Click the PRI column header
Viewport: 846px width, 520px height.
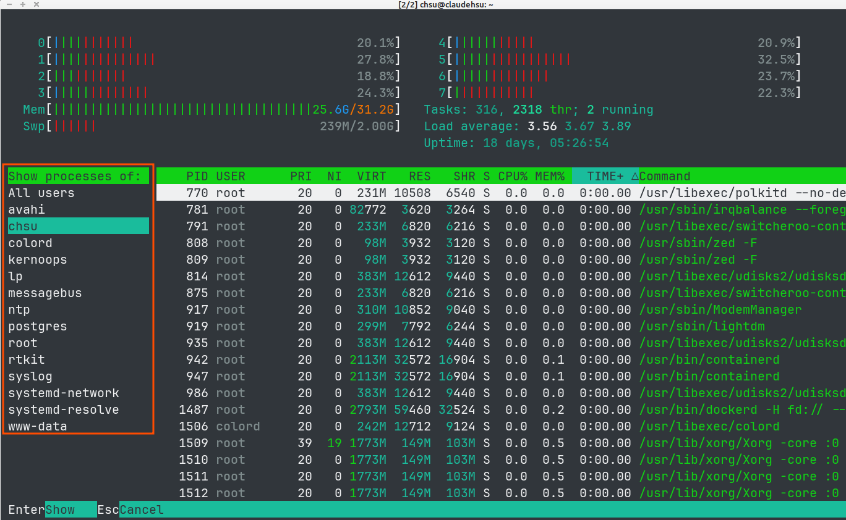click(x=301, y=176)
